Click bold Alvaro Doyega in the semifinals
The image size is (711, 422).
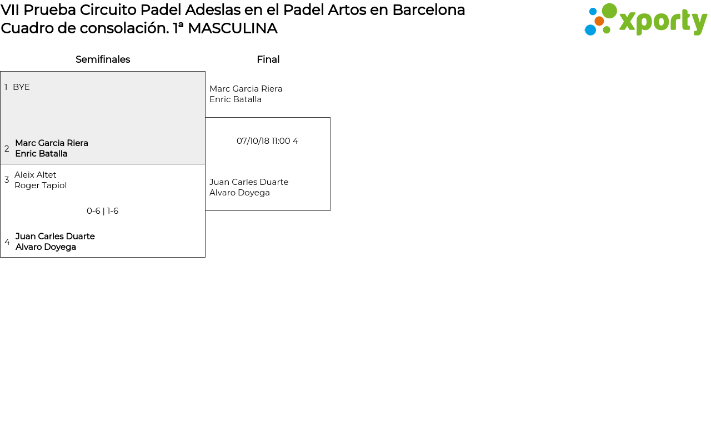click(46, 247)
